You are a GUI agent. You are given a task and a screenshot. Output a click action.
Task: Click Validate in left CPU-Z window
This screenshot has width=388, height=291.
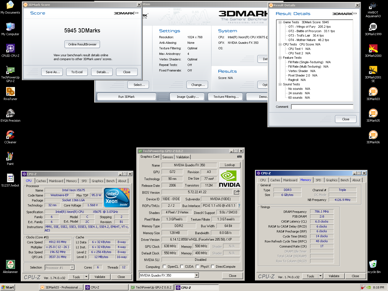(100, 277)
